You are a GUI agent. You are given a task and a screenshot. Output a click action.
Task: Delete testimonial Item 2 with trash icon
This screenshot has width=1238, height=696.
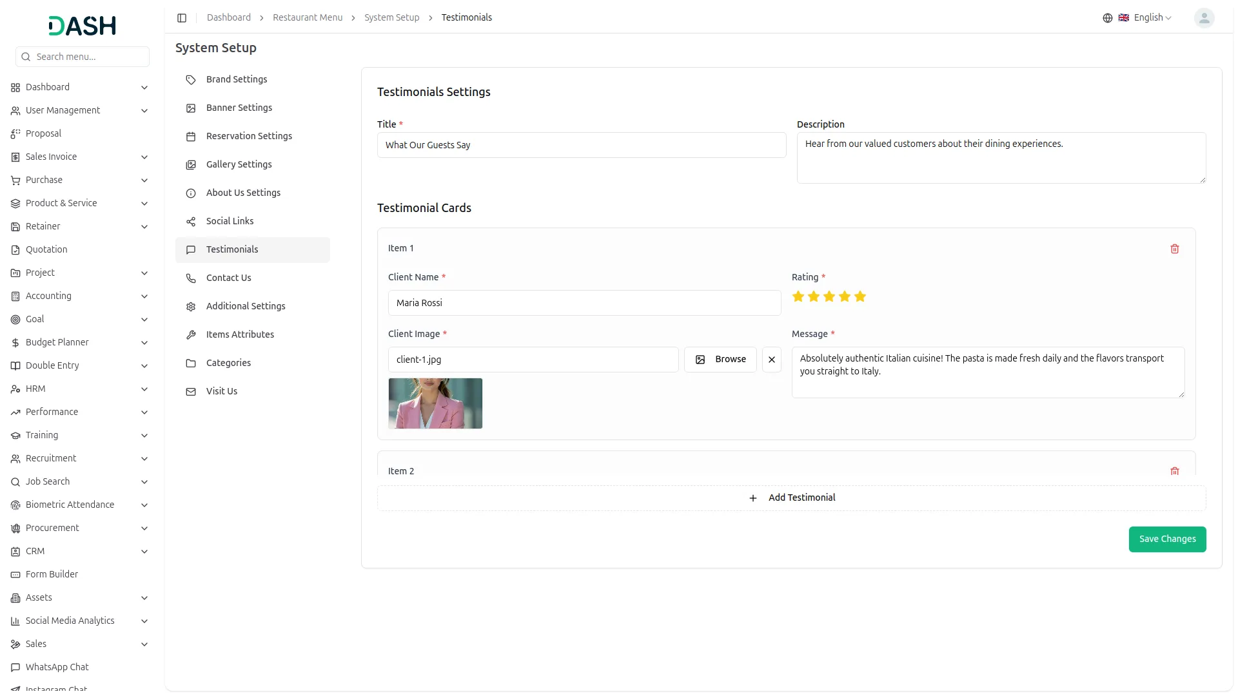[x=1174, y=471]
